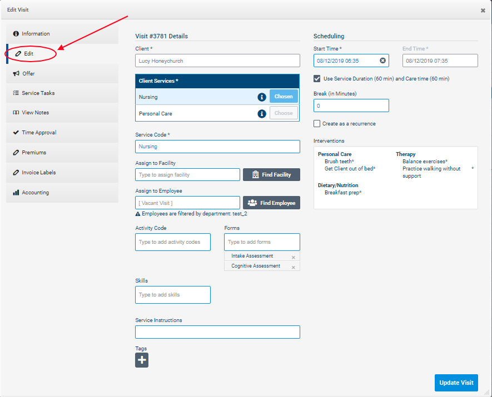Open the Forms selection field
This screenshot has width=492, height=397.
click(x=262, y=242)
